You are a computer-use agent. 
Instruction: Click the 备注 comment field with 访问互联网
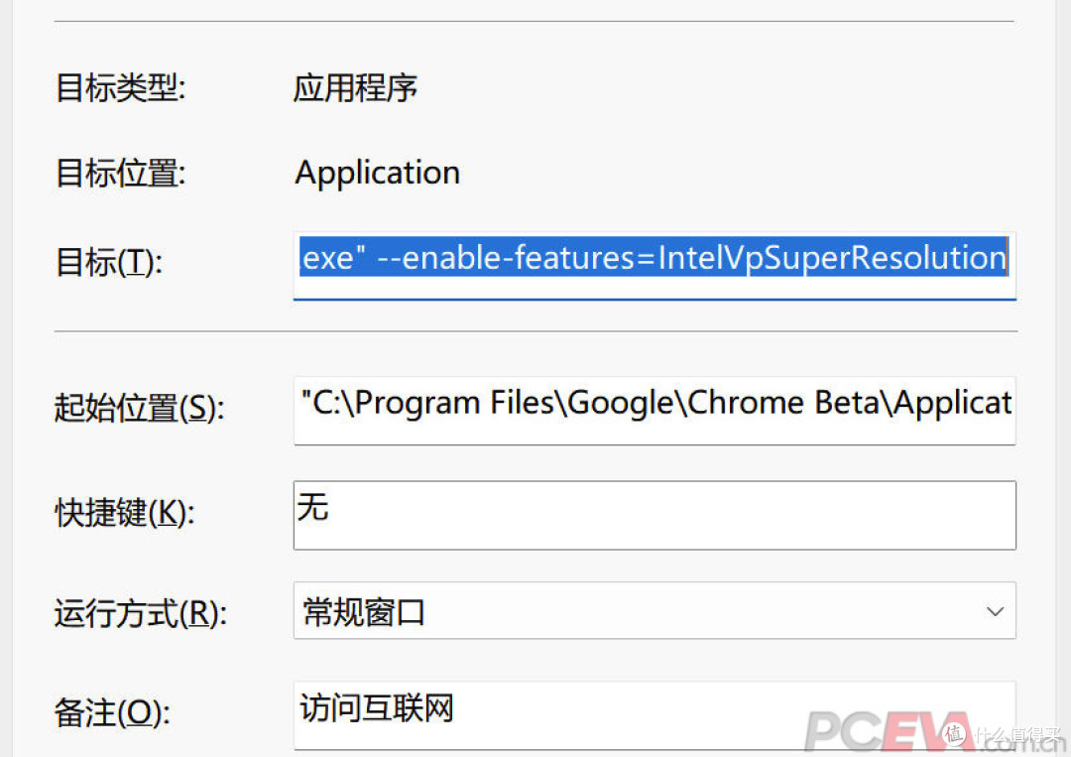(x=654, y=710)
